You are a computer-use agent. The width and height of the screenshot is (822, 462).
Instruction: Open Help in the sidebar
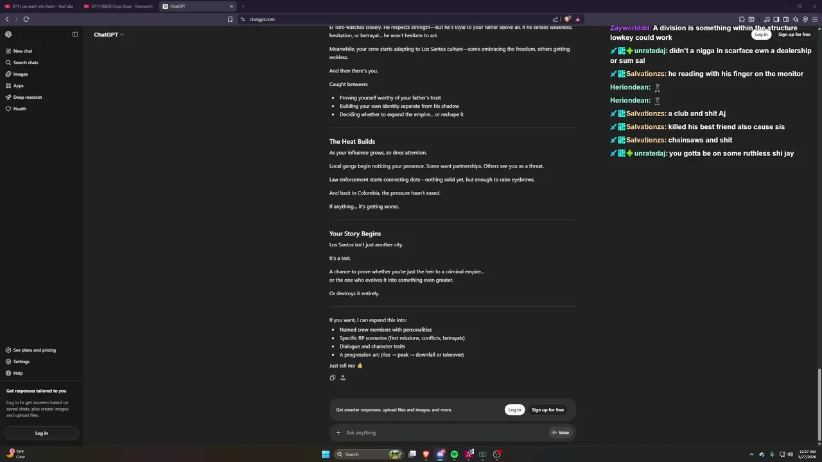18,373
